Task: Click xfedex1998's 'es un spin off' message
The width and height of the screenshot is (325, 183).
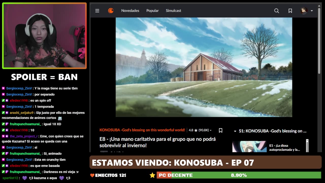Action: 41,100
